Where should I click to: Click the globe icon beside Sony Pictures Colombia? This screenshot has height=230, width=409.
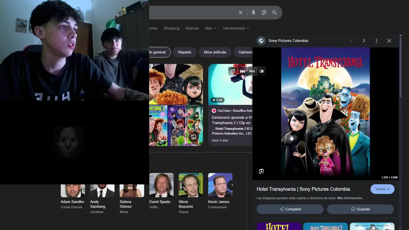tap(261, 41)
